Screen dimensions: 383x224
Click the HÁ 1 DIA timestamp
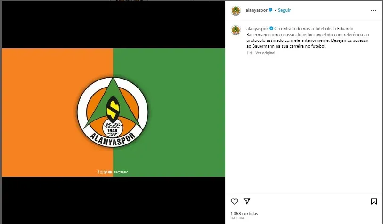click(237, 218)
